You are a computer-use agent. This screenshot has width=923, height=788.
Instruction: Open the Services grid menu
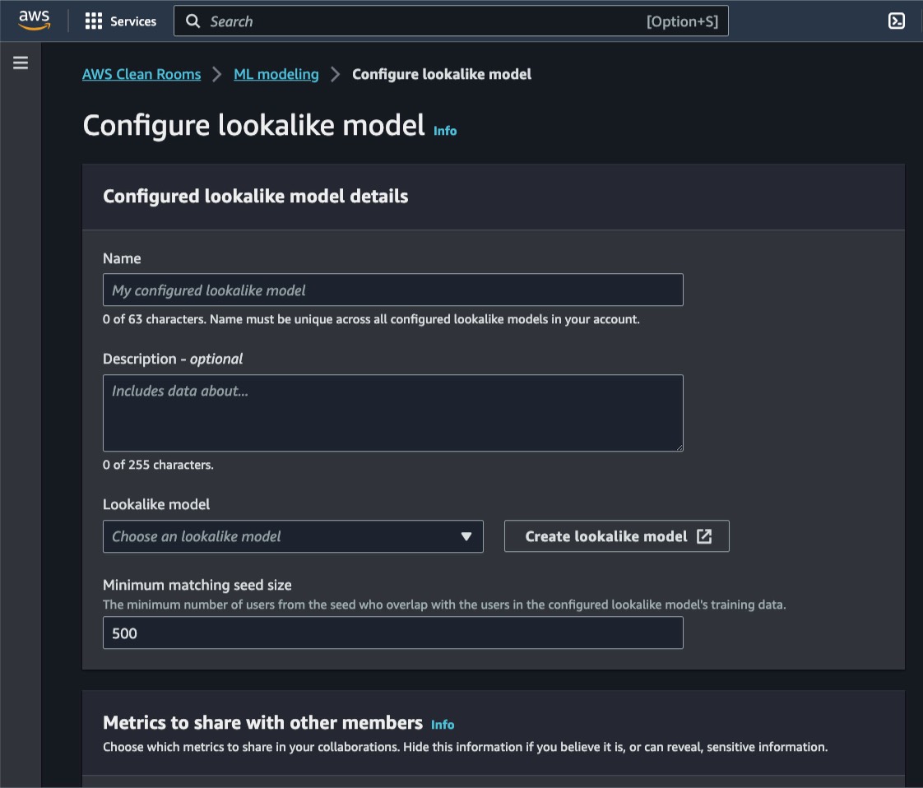[121, 21]
